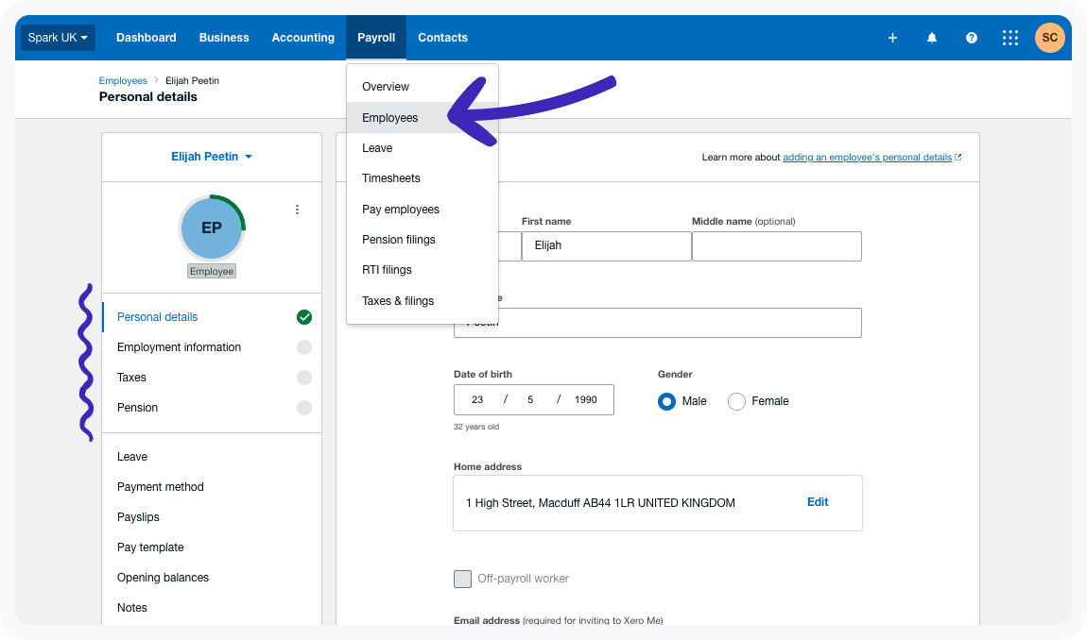Click the day field of Date of birth
Image resolution: width=1087 pixels, height=640 pixels.
477,399
